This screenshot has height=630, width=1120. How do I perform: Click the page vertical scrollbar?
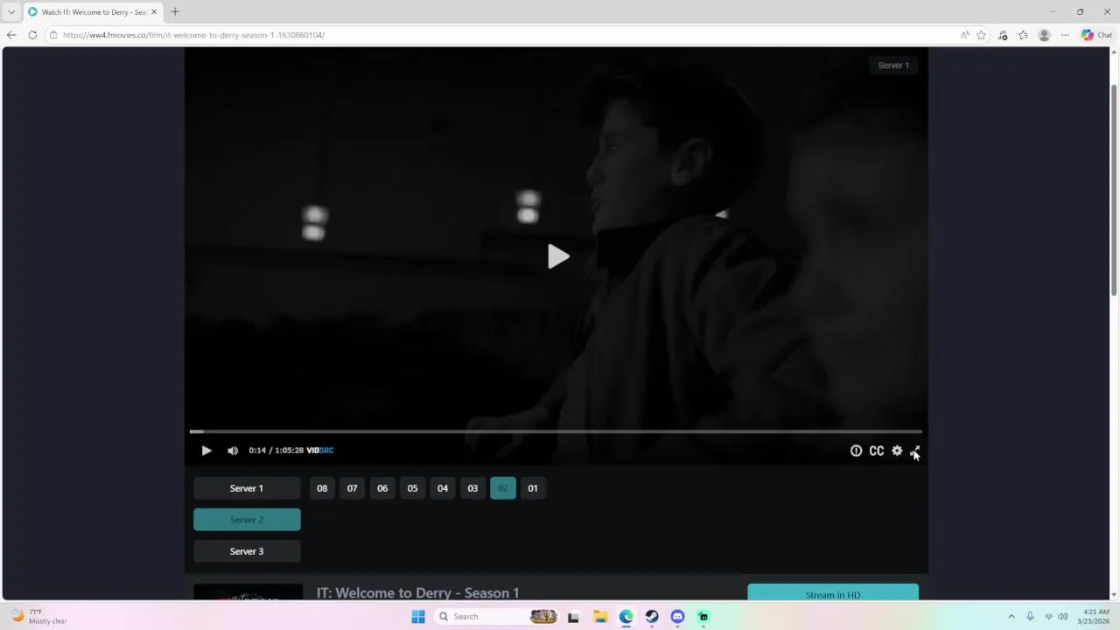pos(1114,191)
